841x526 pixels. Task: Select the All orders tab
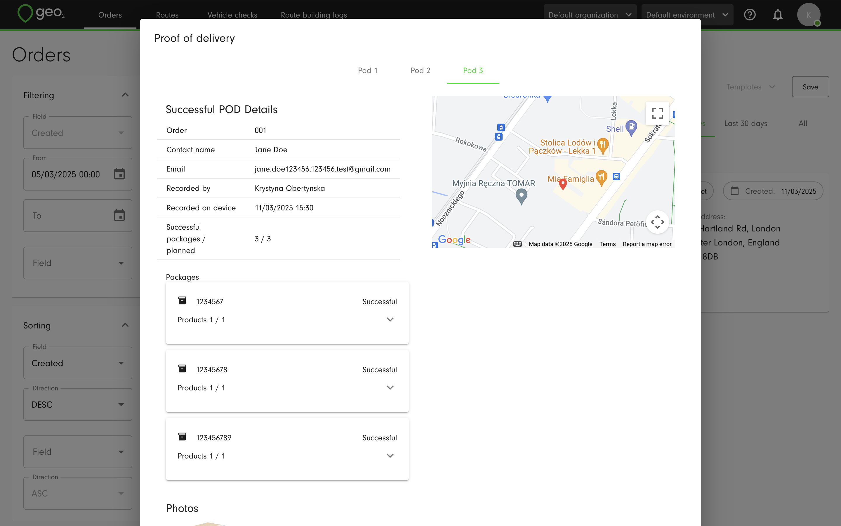(x=803, y=124)
